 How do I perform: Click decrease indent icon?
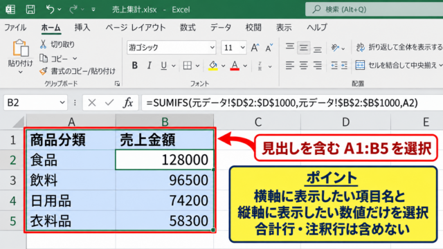[334, 66]
